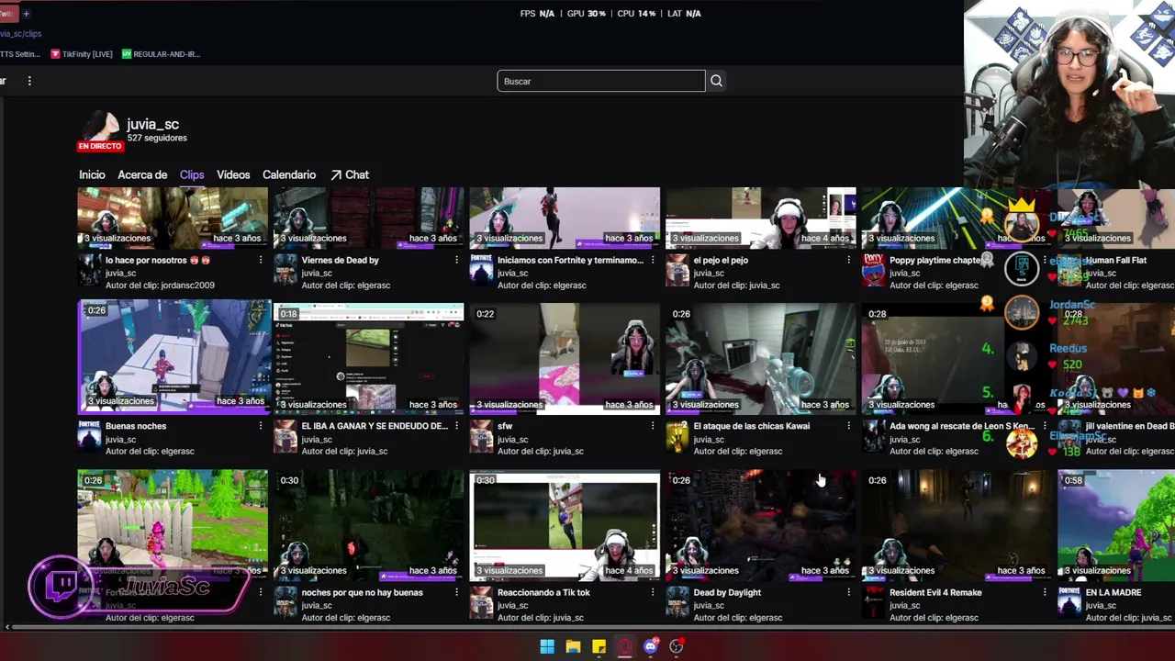Open options for 'noches por que no hay buenas'
1175x661 pixels.
456,592
